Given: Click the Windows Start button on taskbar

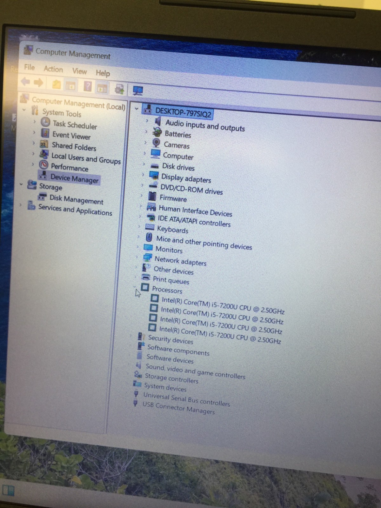Looking at the screenshot, I should pos(9,490).
